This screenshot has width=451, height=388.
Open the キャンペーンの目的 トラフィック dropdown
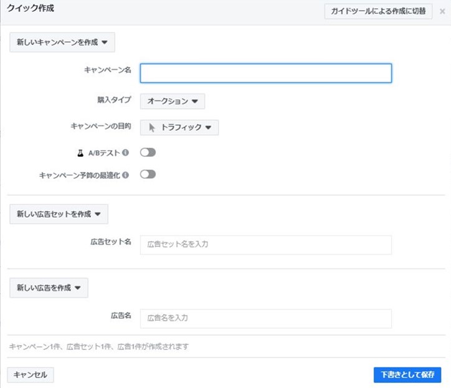click(x=179, y=128)
